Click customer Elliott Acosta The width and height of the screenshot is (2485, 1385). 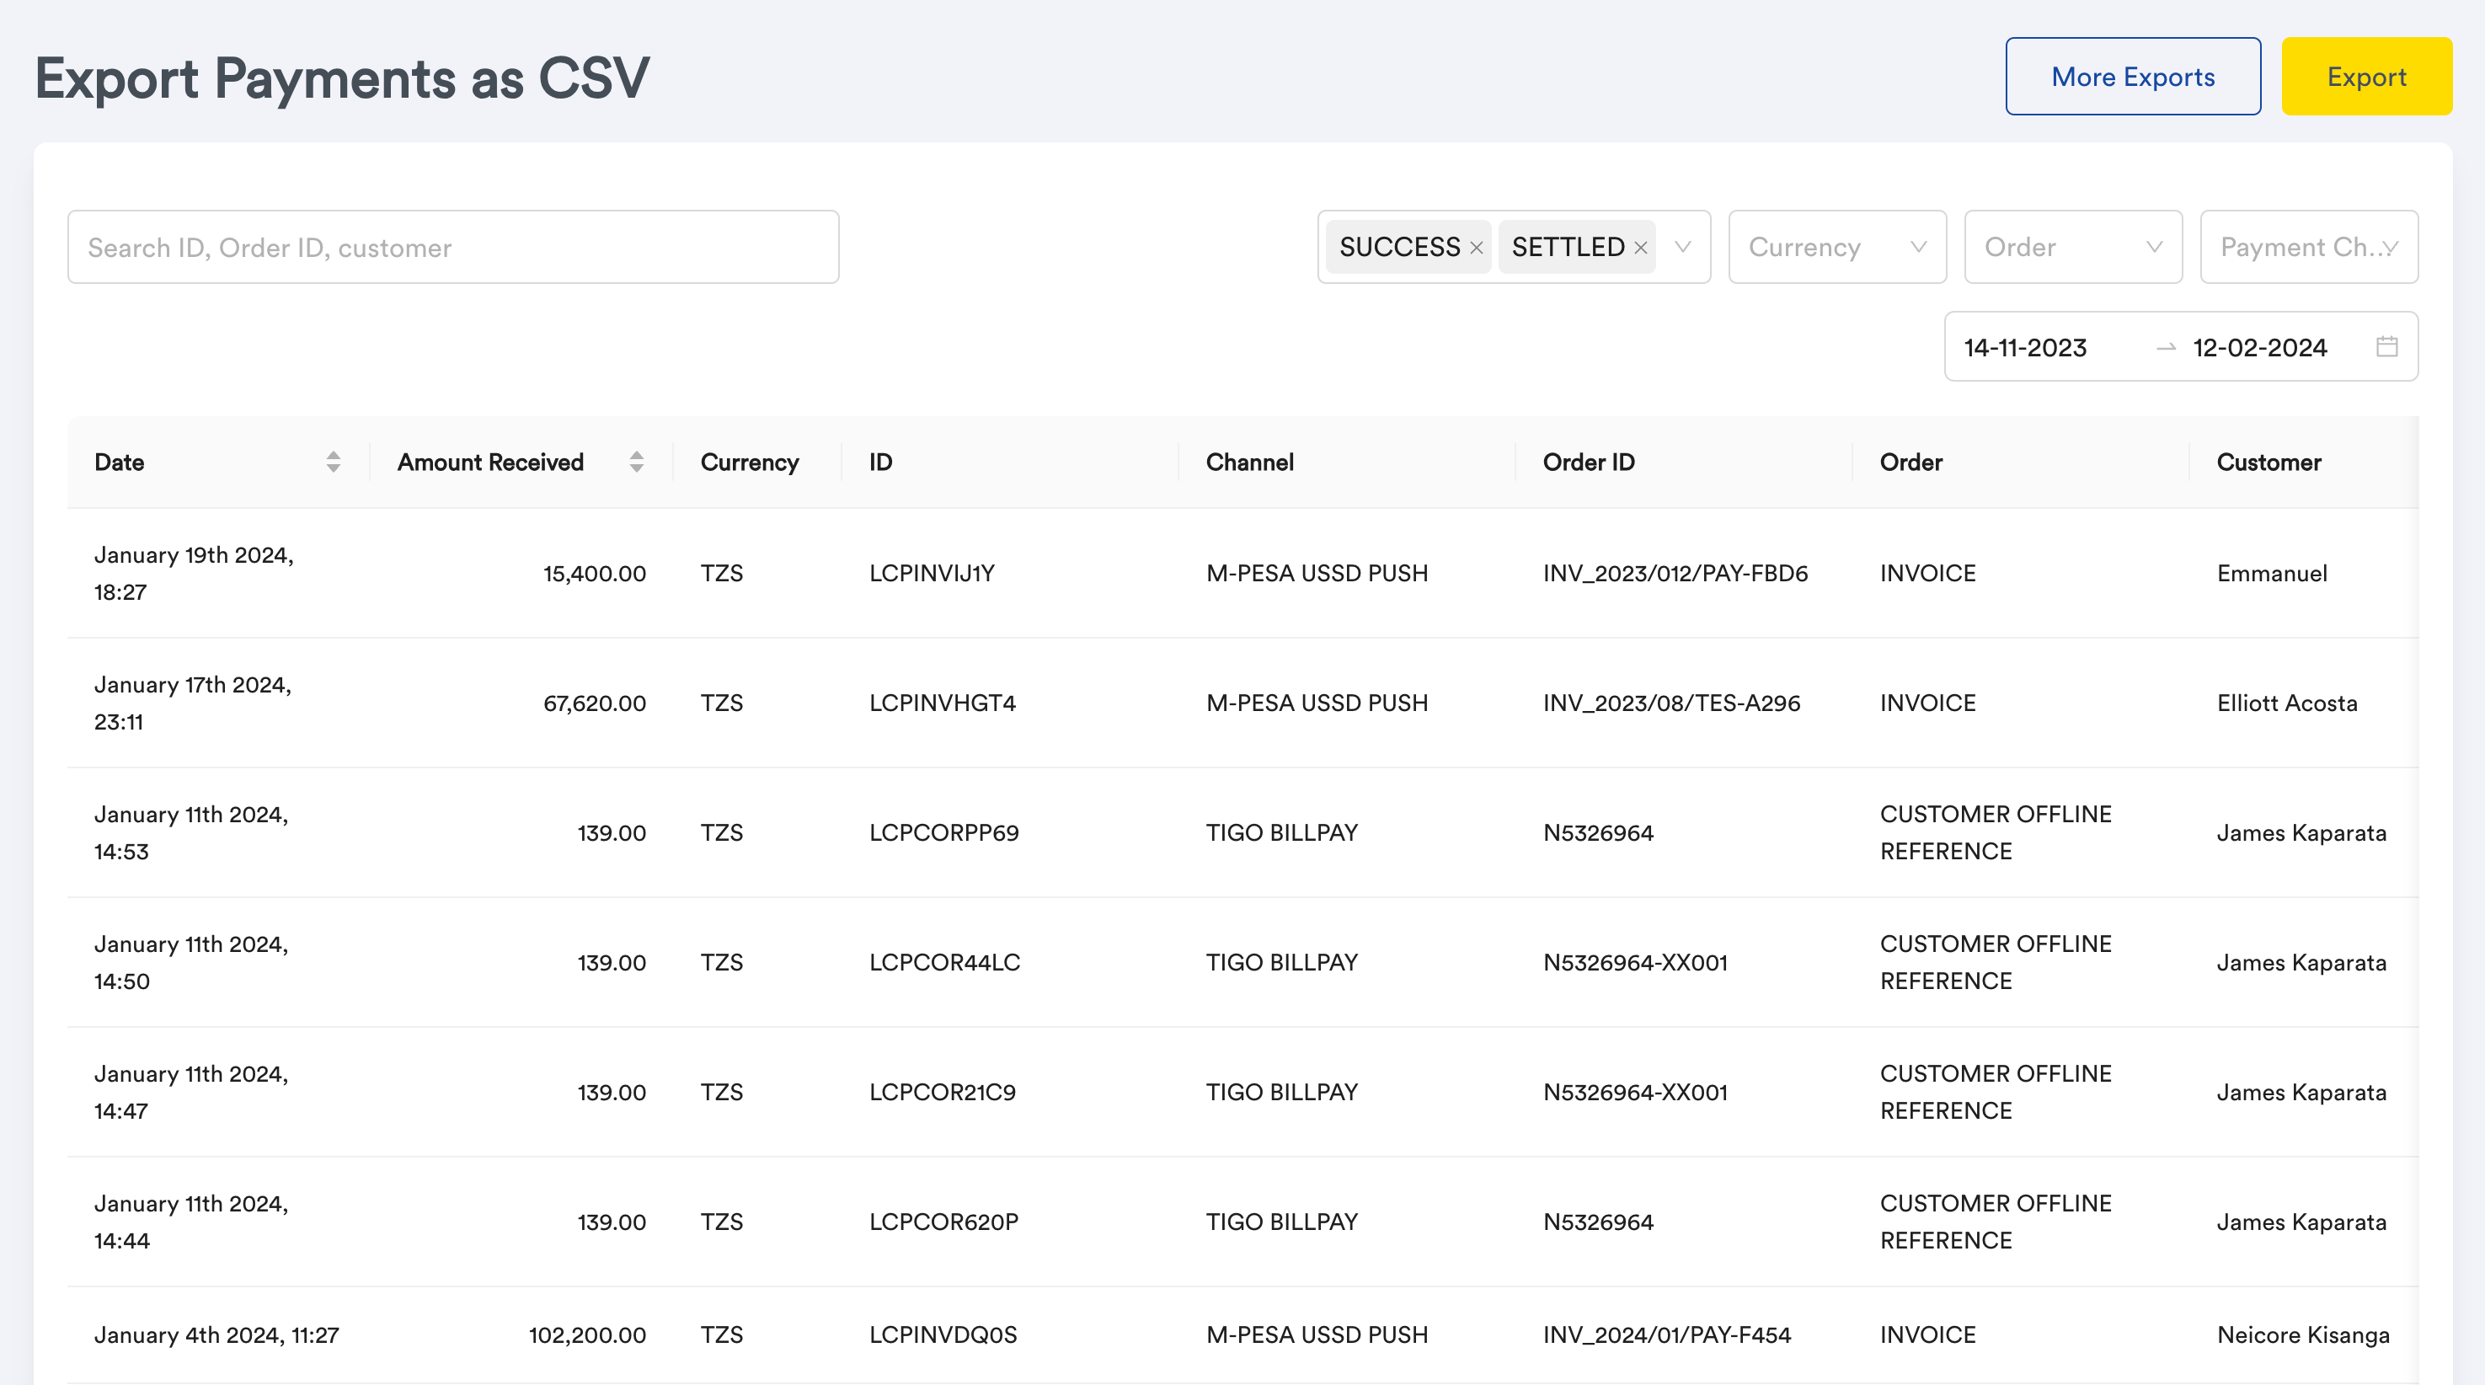[x=2287, y=703]
